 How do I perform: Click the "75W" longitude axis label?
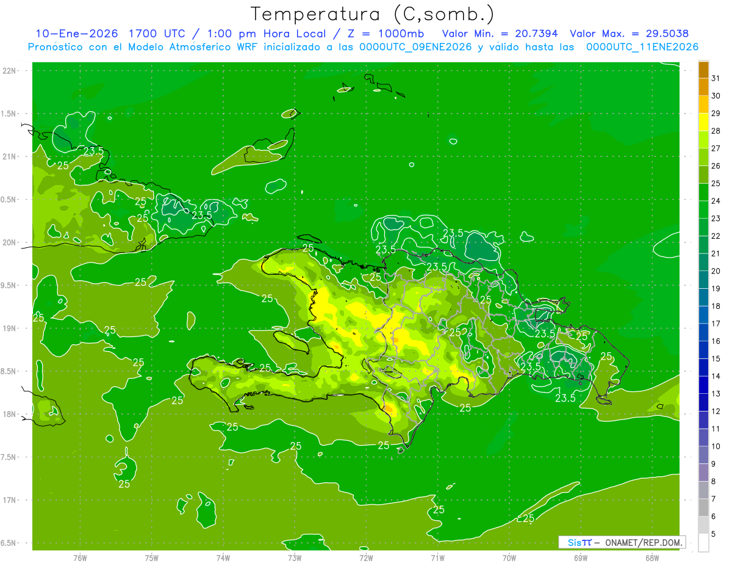point(151,557)
